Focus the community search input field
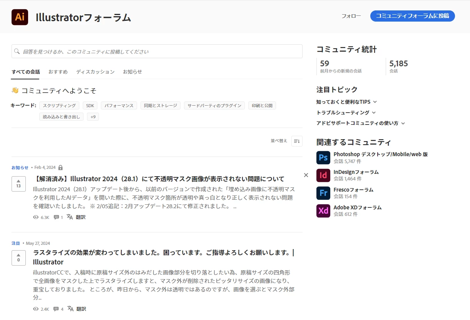Image resolution: width=470 pixels, height=320 pixels. point(157,51)
